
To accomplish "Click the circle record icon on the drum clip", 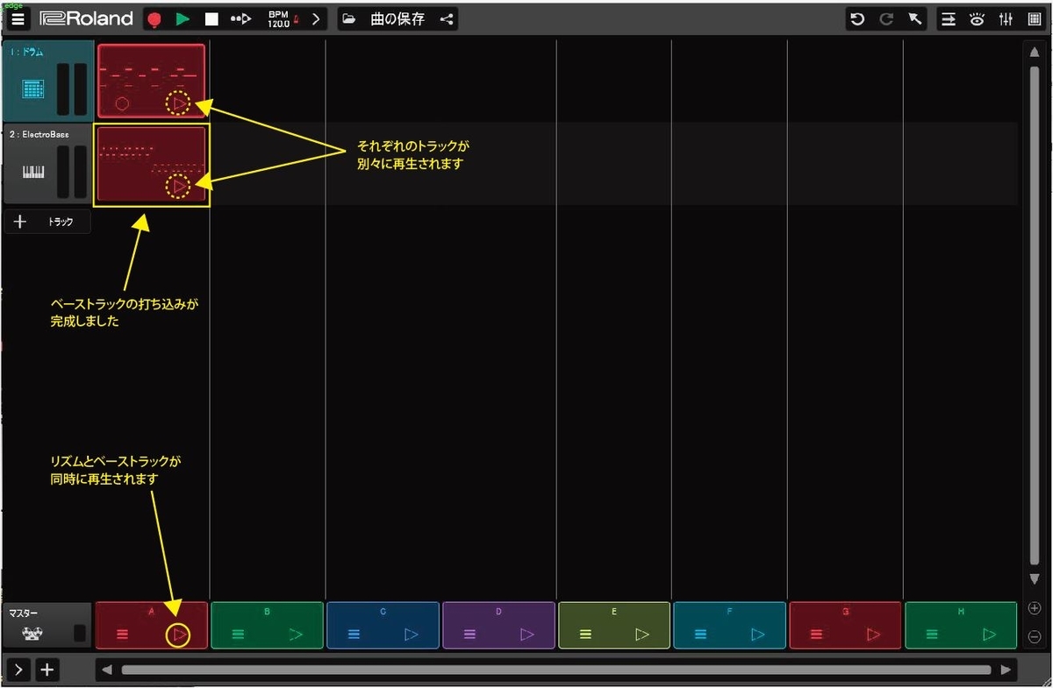I will tap(122, 104).
